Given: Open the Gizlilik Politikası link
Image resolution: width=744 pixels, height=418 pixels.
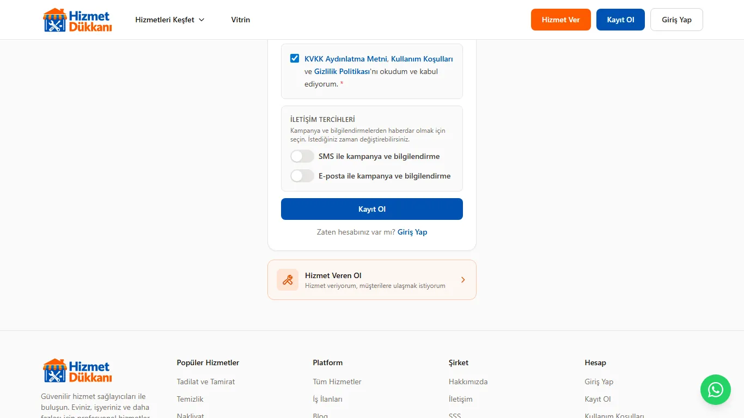Looking at the screenshot, I should pyautogui.click(x=341, y=71).
